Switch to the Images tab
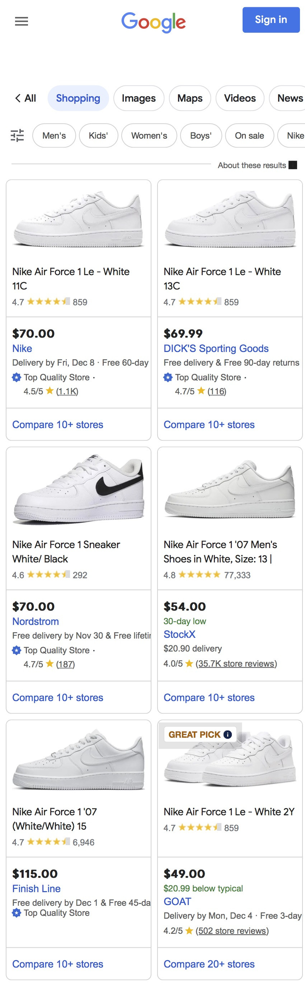305x992 pixels. coord(139,98)
